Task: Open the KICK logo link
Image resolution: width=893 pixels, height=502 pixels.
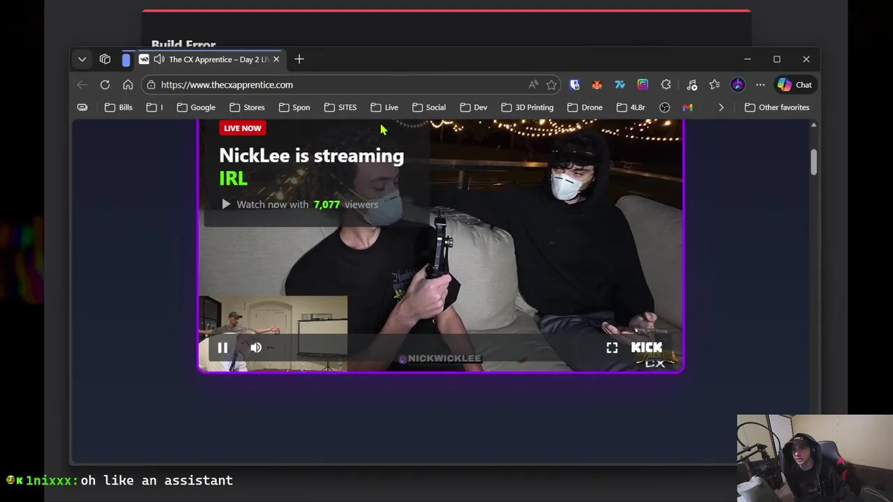Action: [x=646, y=347]
